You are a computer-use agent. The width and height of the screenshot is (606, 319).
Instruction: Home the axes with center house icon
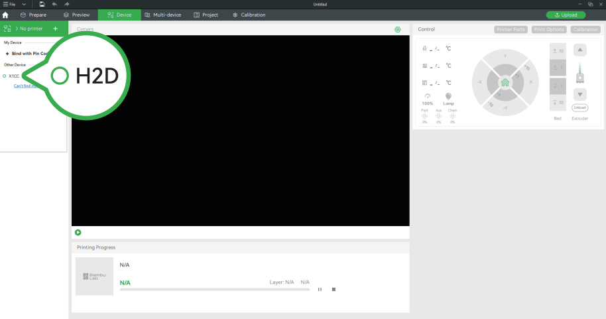click(505, 82)
